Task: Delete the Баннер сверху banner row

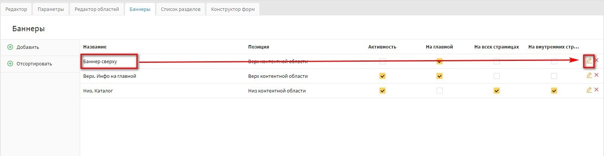Action: tap(596, 60)
